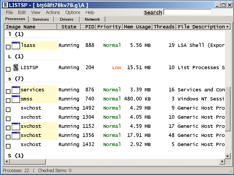Click the horizontal scrollbar left arrow

click(7, 161)
